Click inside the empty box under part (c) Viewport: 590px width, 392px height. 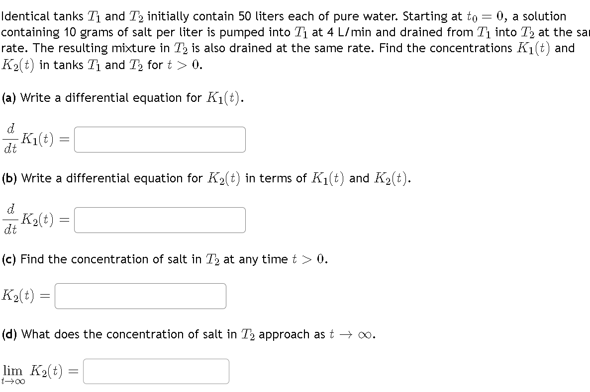140,296
